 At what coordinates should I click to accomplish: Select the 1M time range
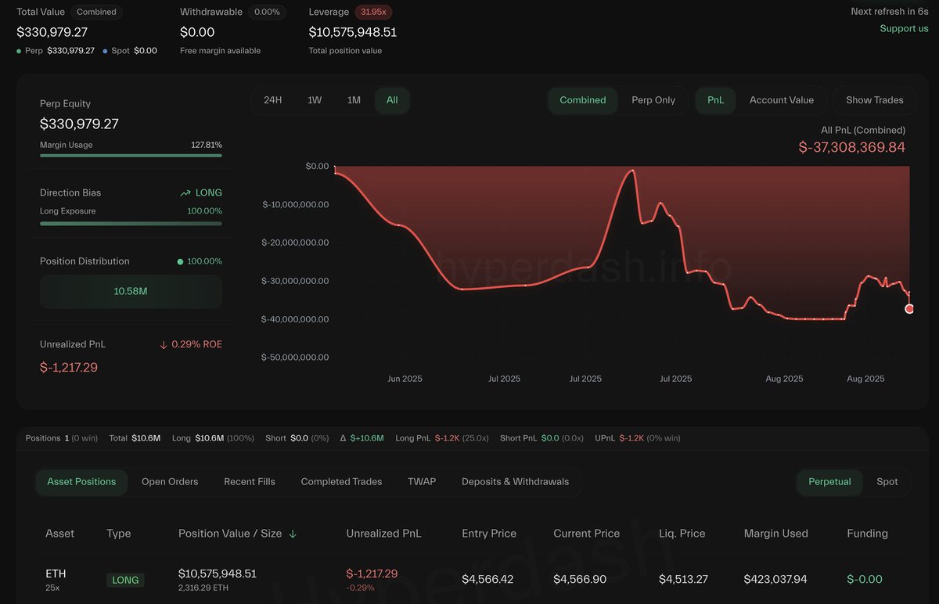click(x=354, y=100)
